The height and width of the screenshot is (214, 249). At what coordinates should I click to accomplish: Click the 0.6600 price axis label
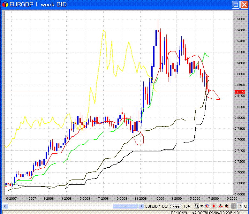coord(240,194)
